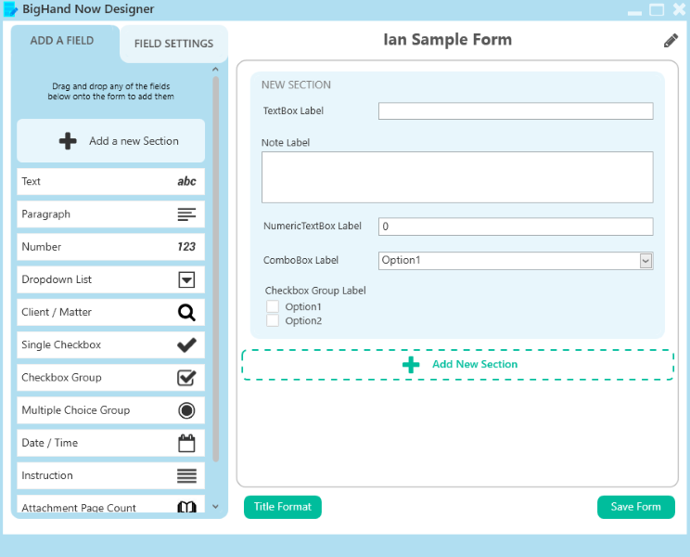Click the TextBox Label text
The image size is (690, 557).
(293, 111)
